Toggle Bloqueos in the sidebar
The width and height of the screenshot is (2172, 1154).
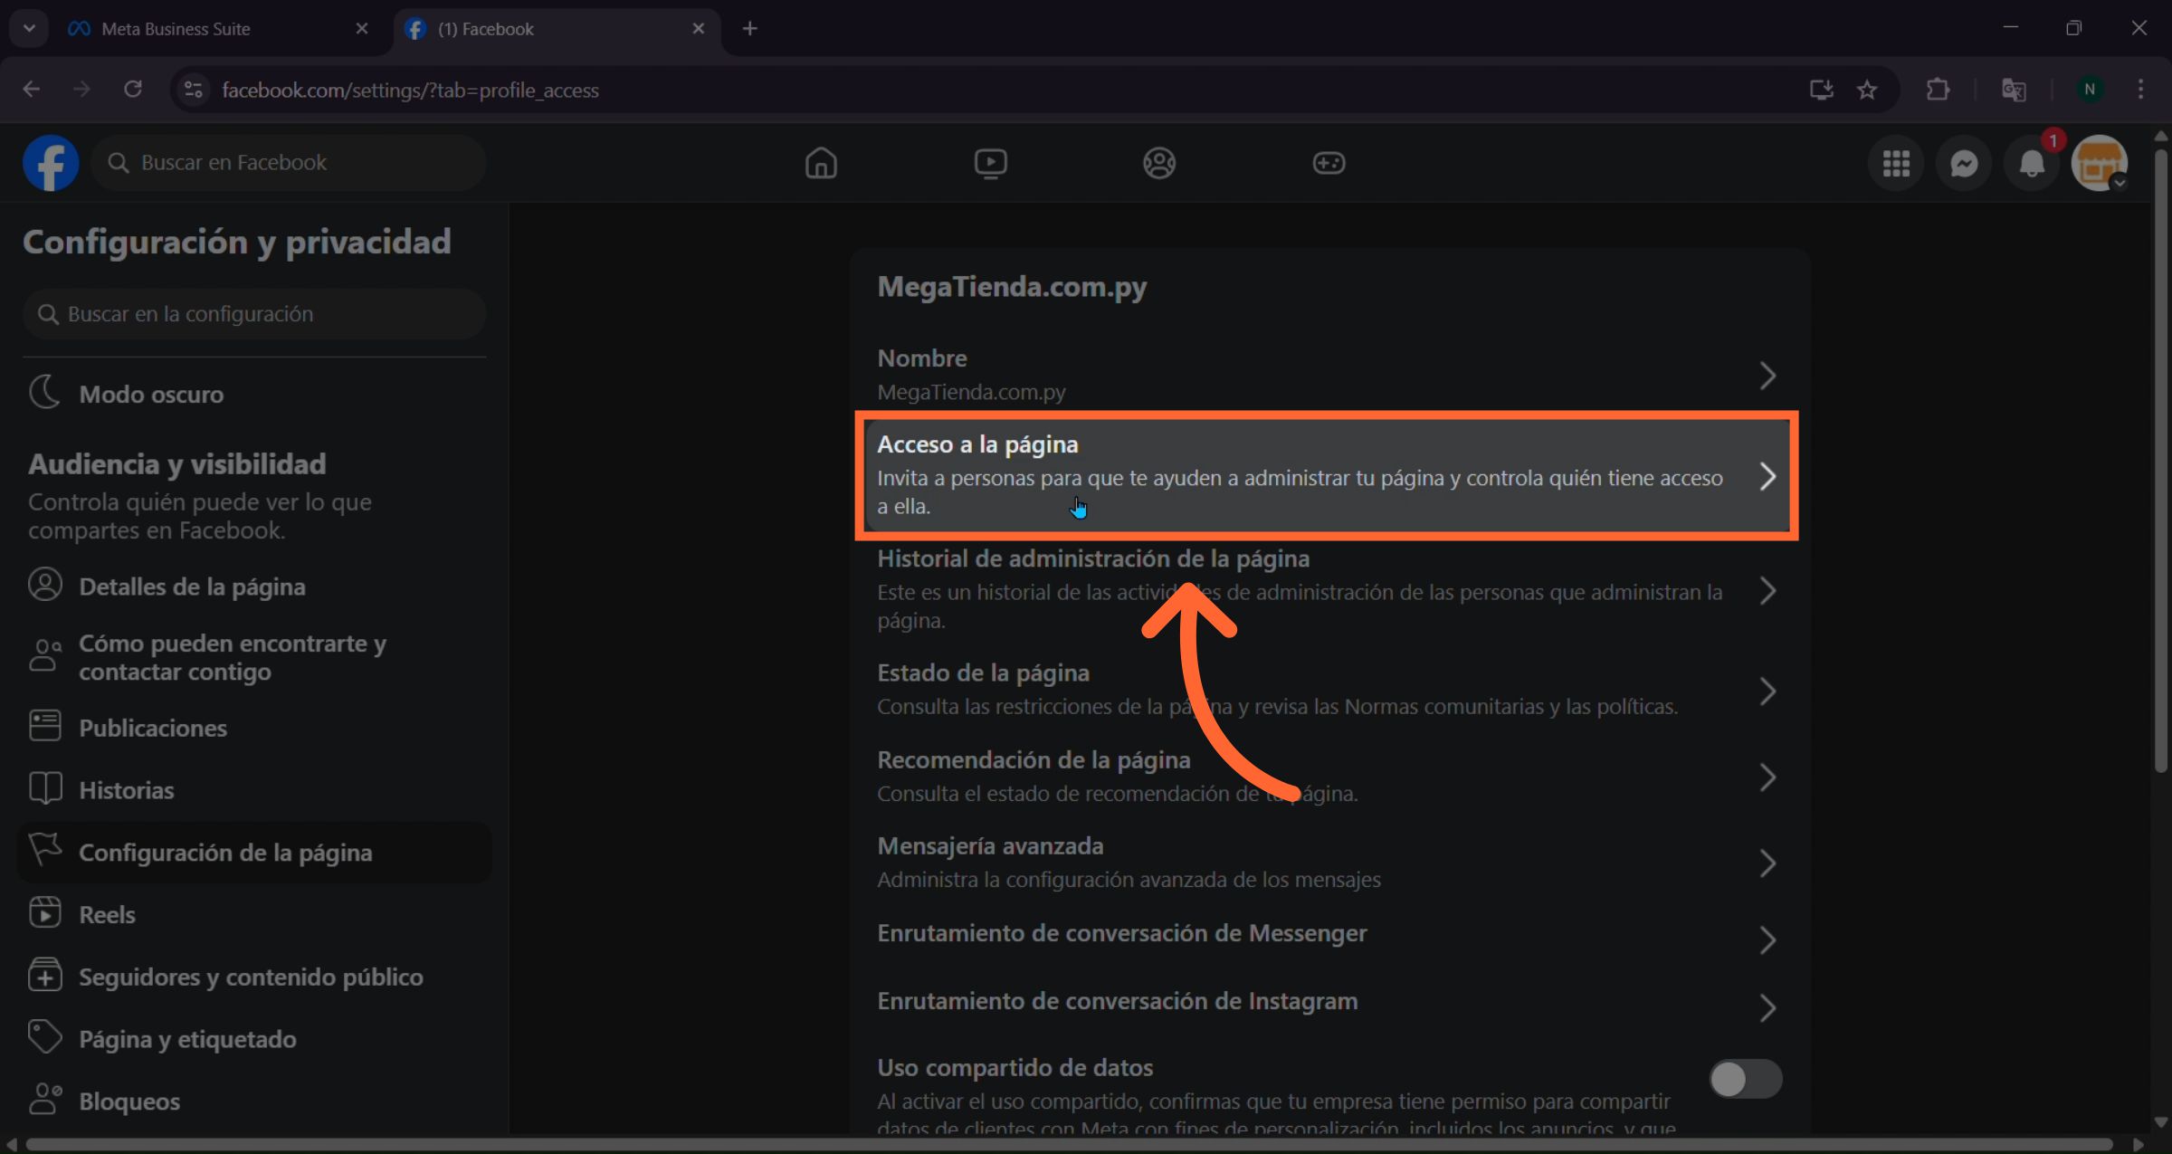tap(129, 1102)
